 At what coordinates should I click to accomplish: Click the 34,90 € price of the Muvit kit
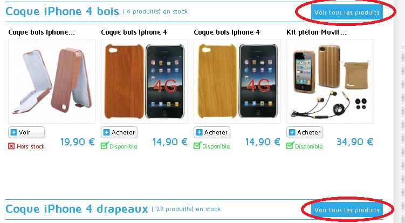point(355,142)
